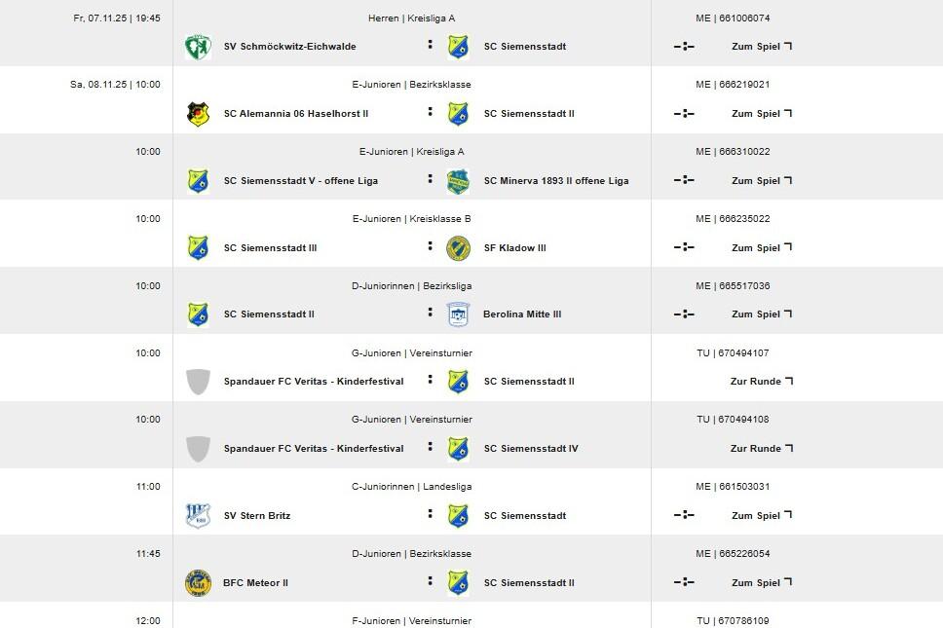Open Zur Runde for tournament 670494107
This screenshot has width=943, height=628.
(x=761, y=382)
